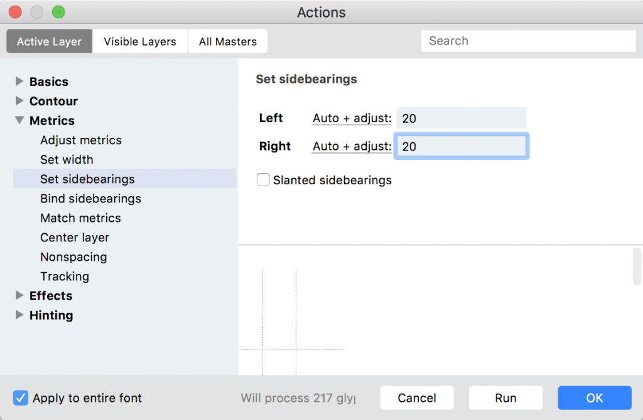Cancel the Actions dialog
Viewport: 643px width, 420px height.
416,397
